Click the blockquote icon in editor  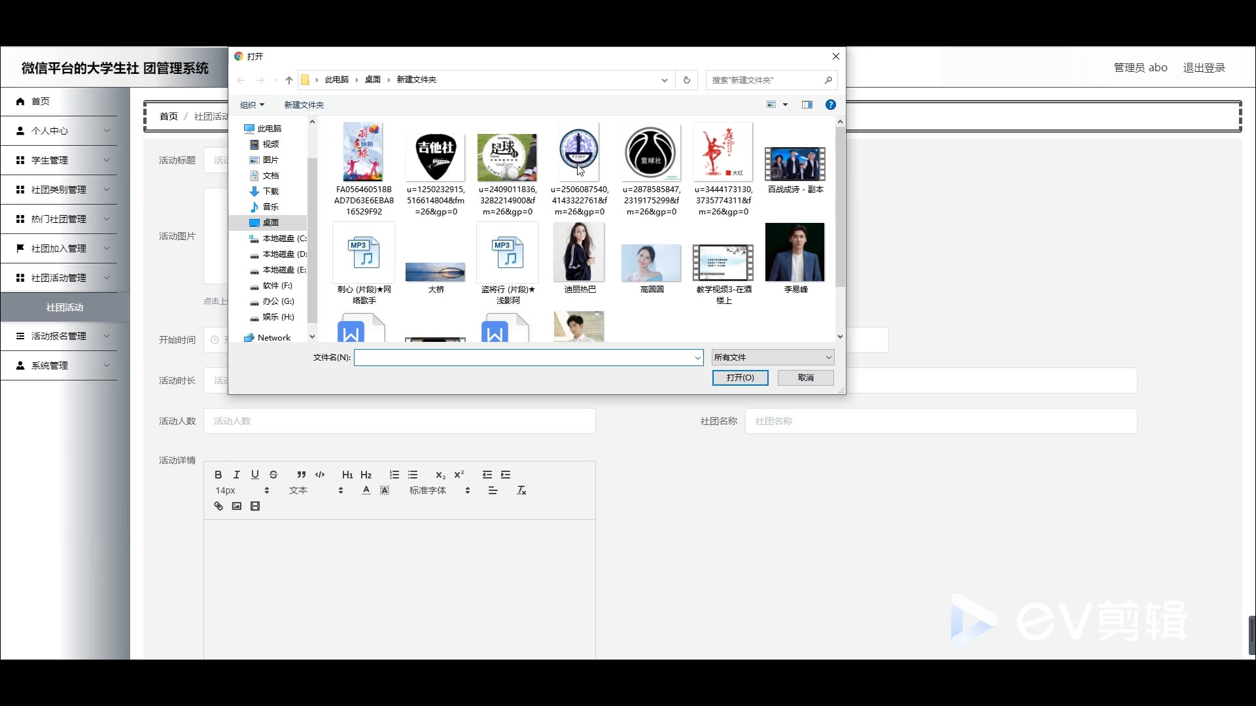click(301, 475)
